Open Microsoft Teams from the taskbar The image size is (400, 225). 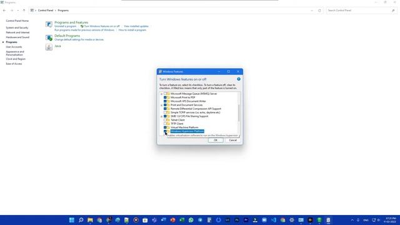coord(154,220)
